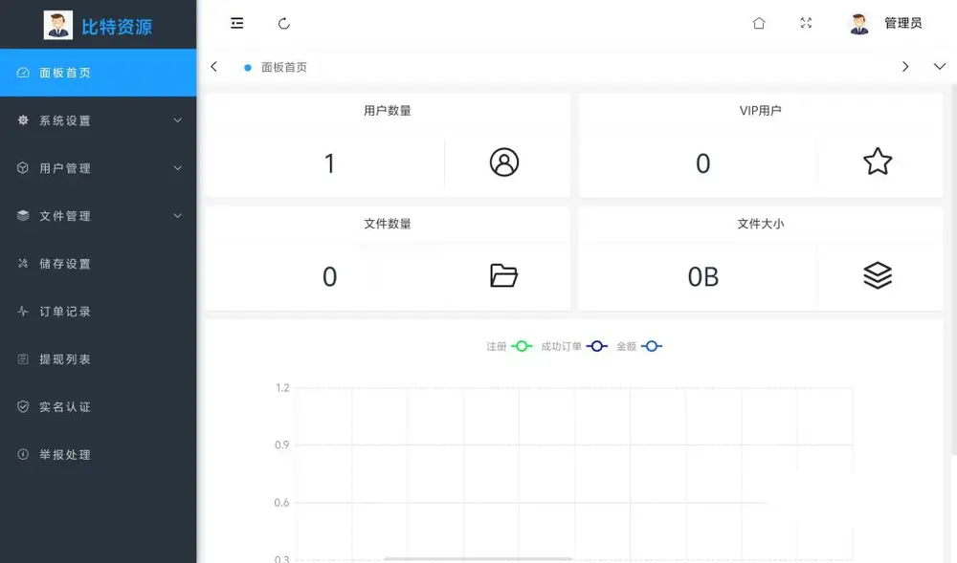Image resolution: width=957 pixels, height=563 pixels.
Task: Toggle the 金额 series in chart legend
Action: [639, 346]
